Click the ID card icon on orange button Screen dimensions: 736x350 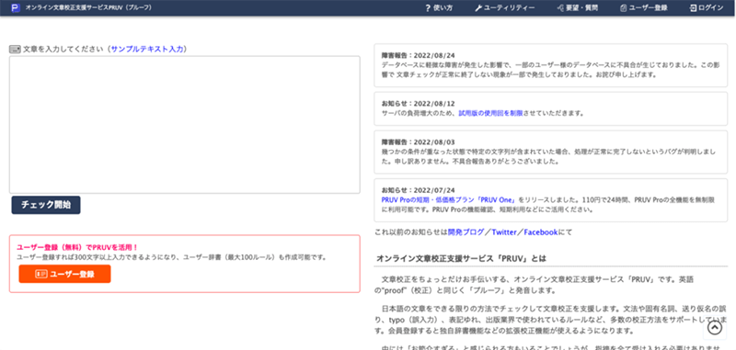tap(41, 274)
